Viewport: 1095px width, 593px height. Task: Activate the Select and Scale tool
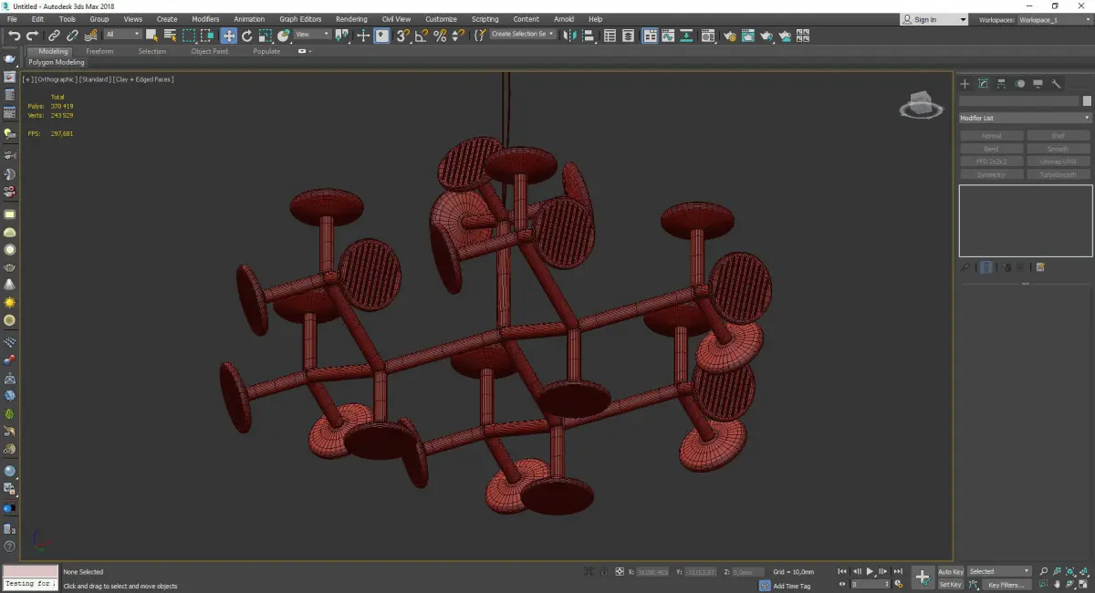265,36
